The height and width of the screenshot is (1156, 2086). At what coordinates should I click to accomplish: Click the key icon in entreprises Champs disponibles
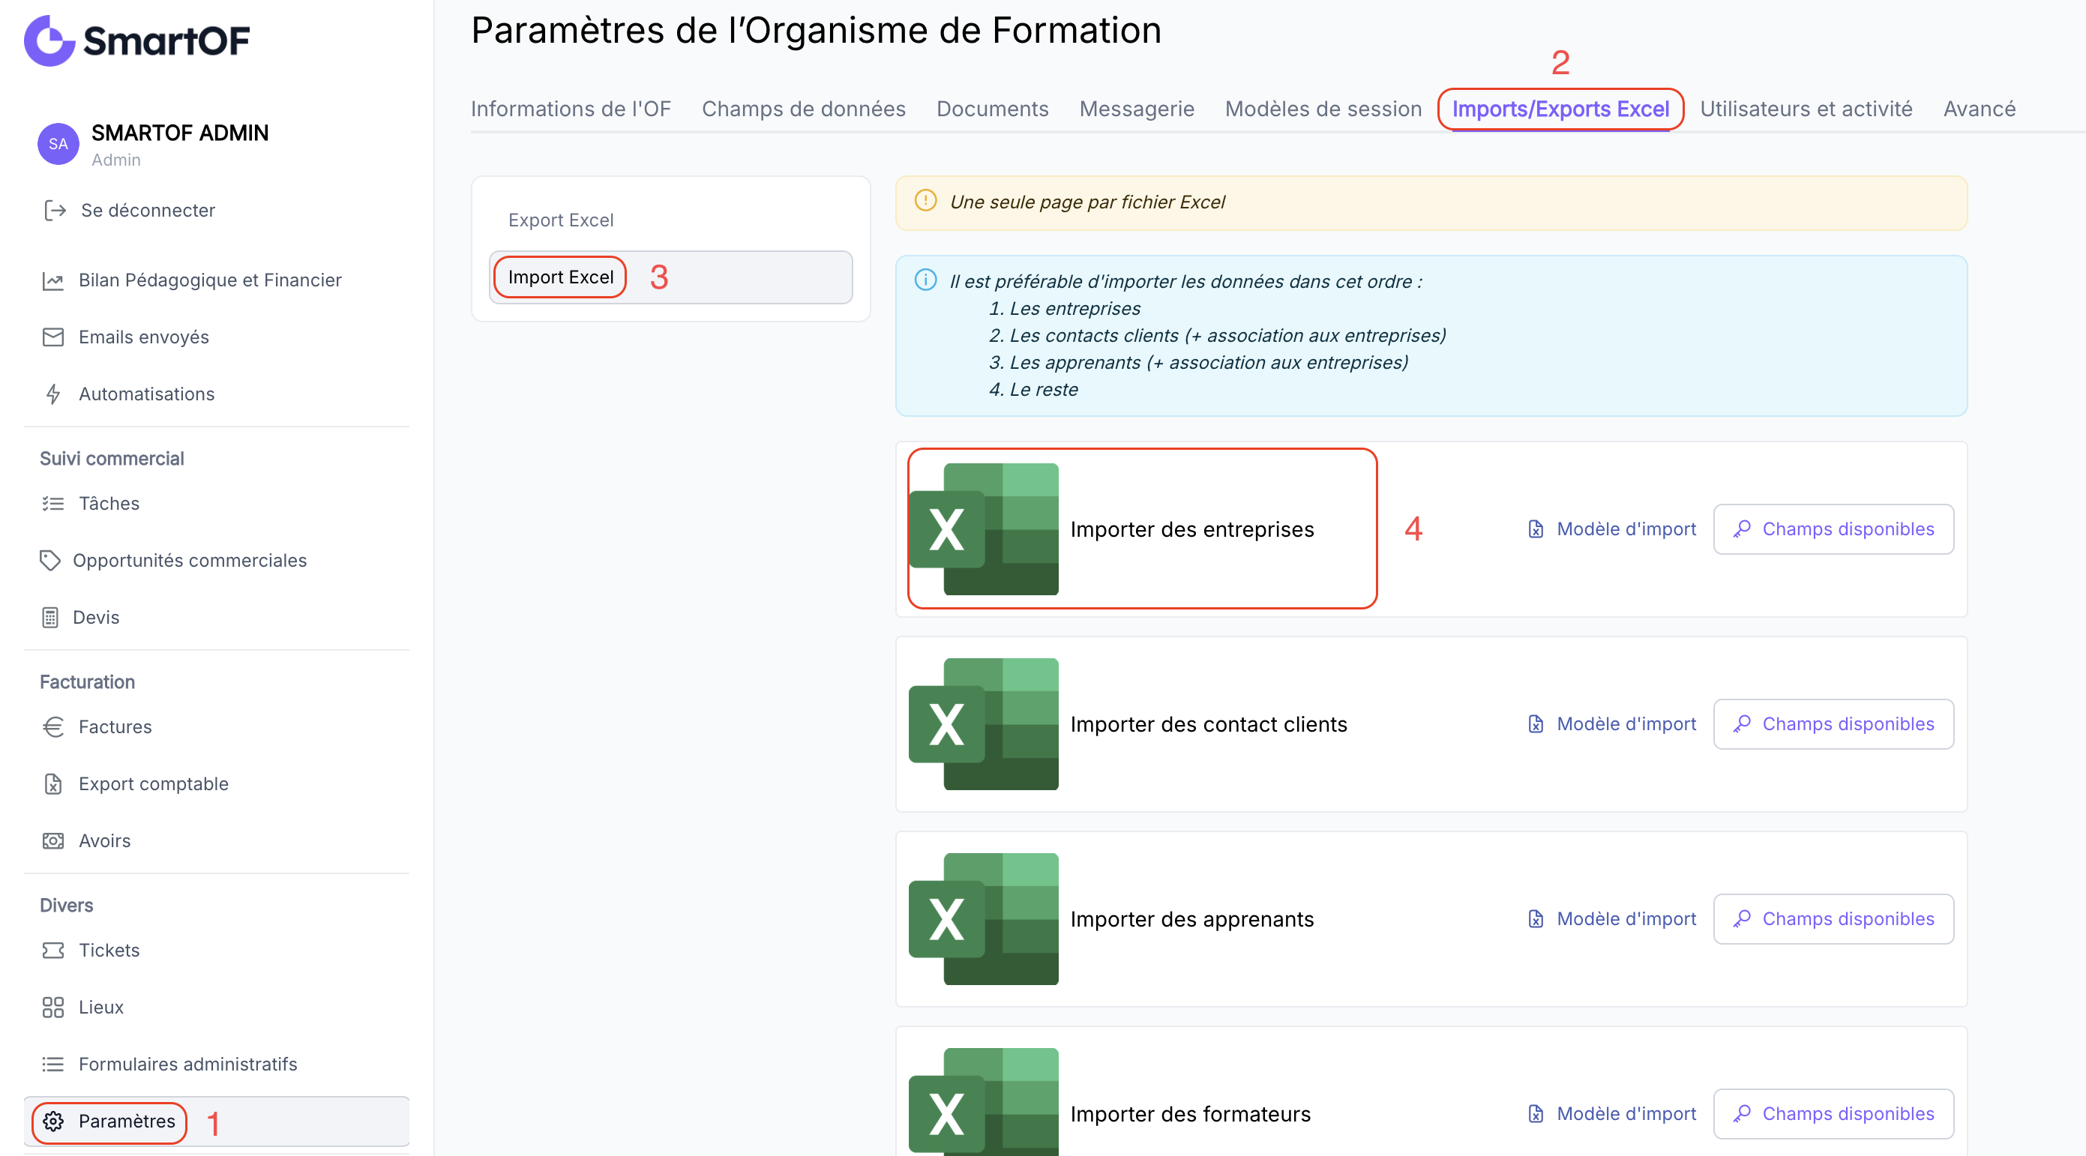pos(1742,529)
